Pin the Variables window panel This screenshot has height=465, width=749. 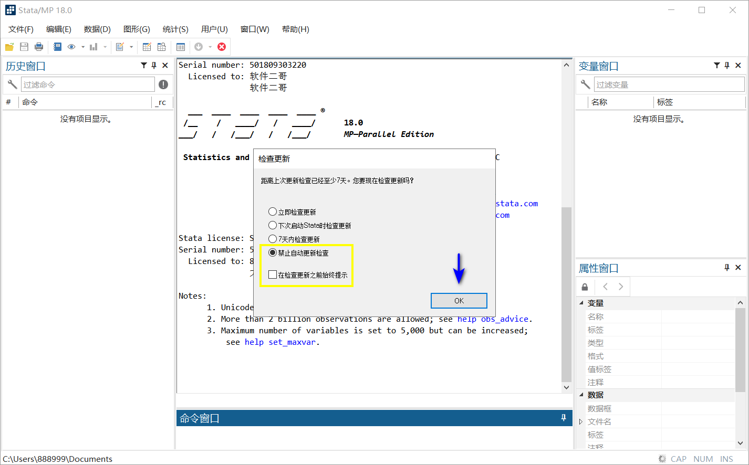727,65
